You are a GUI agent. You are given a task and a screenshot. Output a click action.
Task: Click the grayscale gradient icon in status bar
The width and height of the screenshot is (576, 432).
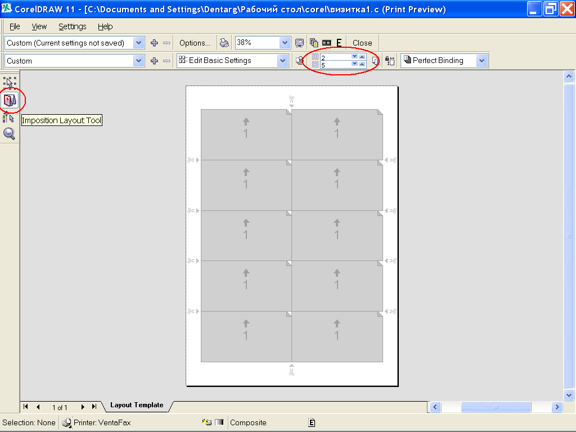(x=219, y=422)
